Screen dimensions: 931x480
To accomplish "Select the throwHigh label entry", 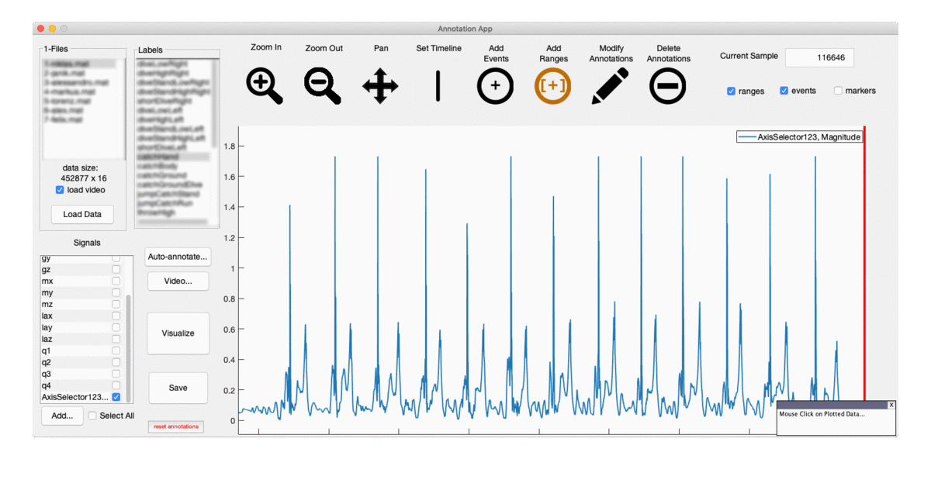I will click(x=172, y=212).
